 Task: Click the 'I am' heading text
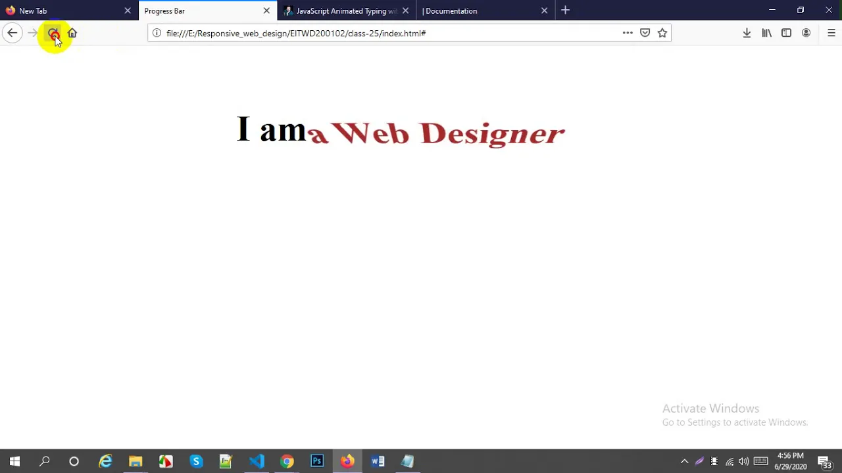click(271, 129)
